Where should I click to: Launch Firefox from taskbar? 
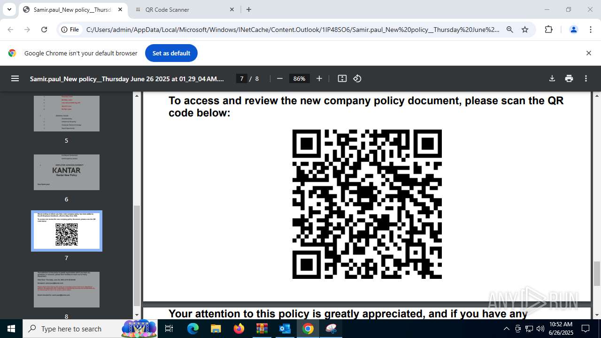(x=239, y=329)
